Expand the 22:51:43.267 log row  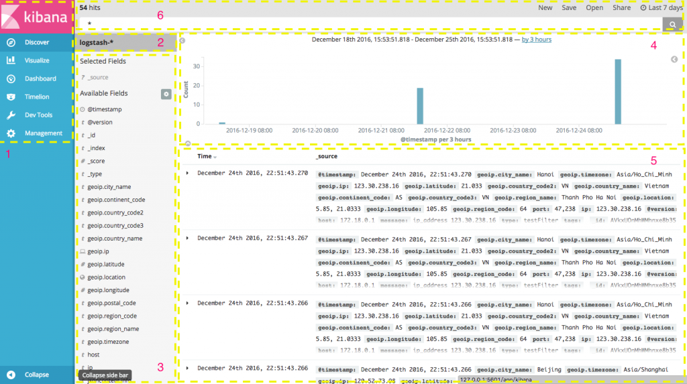pos(188,238)
